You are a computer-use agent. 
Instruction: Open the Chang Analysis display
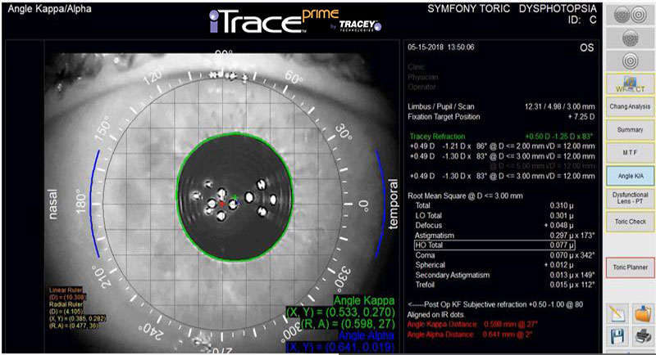coord(630,107)
